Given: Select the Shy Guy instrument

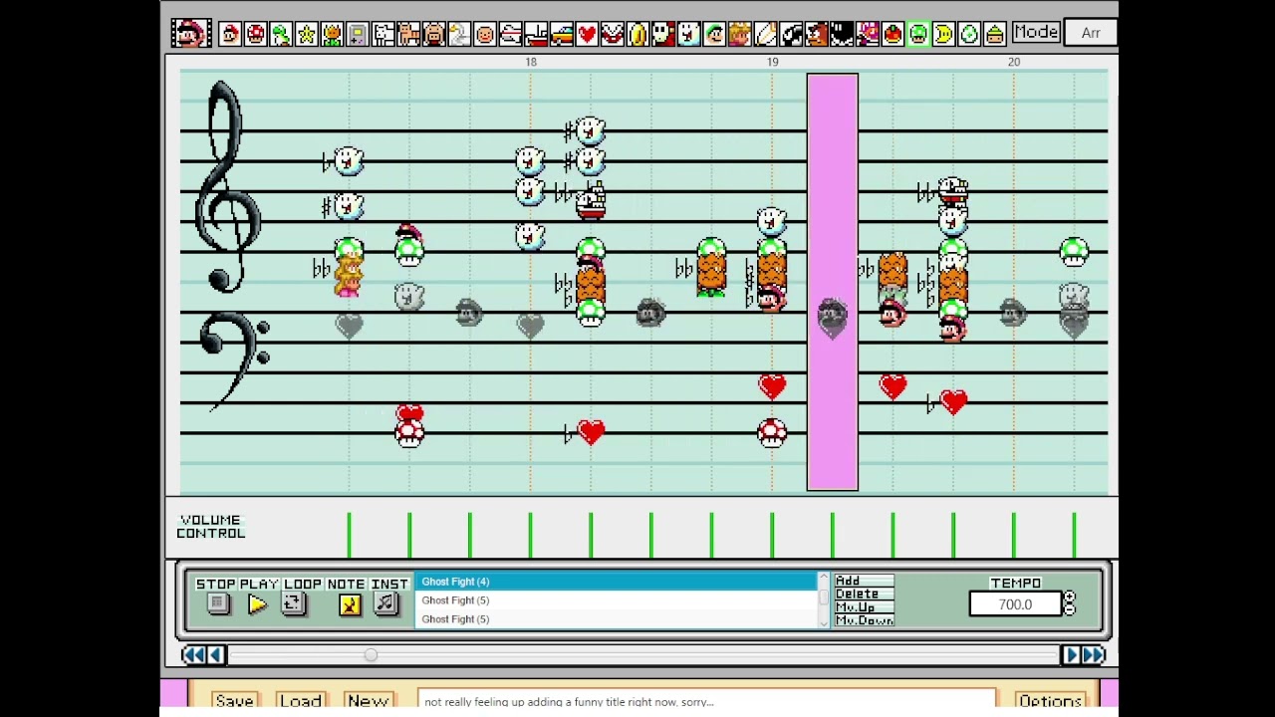Looking at the screenshot, I should (x=663, y=35).
